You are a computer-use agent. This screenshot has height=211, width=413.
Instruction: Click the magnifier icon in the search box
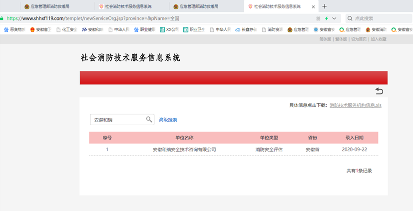(149, 120)
